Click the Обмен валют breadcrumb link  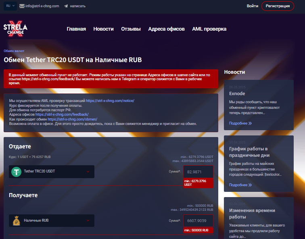(14, 51)
